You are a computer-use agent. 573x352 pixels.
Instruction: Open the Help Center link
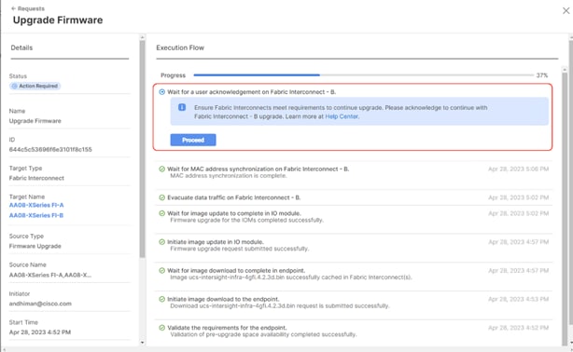342,116
